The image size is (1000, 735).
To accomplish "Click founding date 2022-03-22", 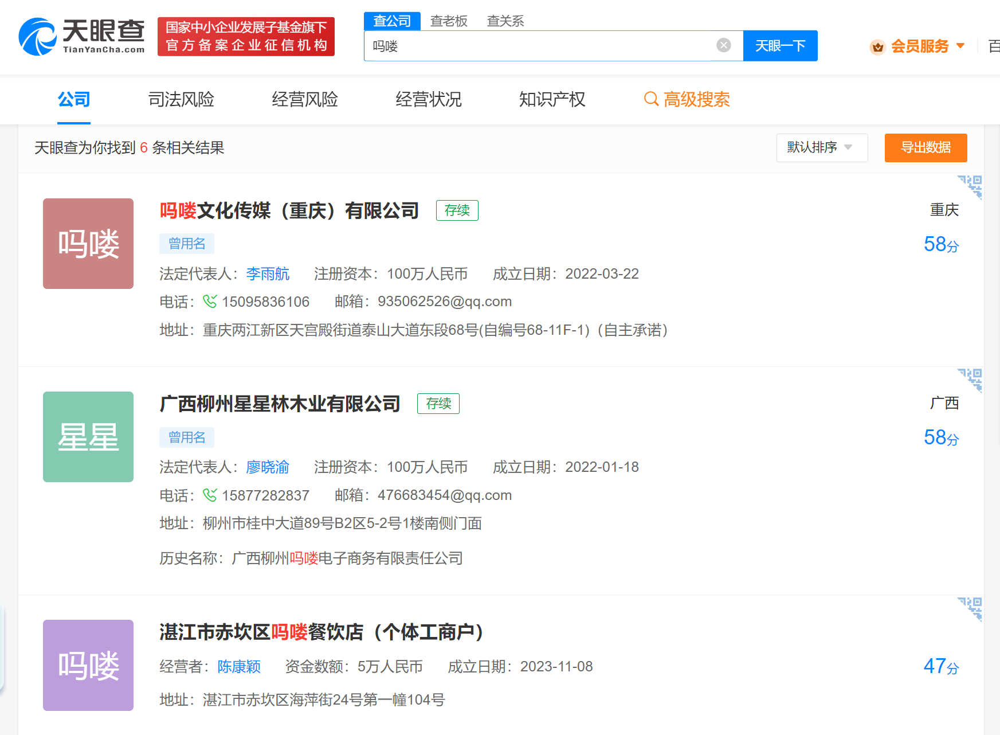I will (602, 274).
